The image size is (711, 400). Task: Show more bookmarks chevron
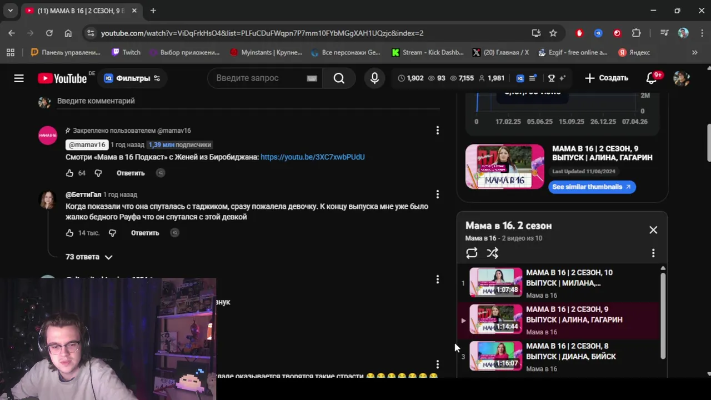click(x=694, y=53)
